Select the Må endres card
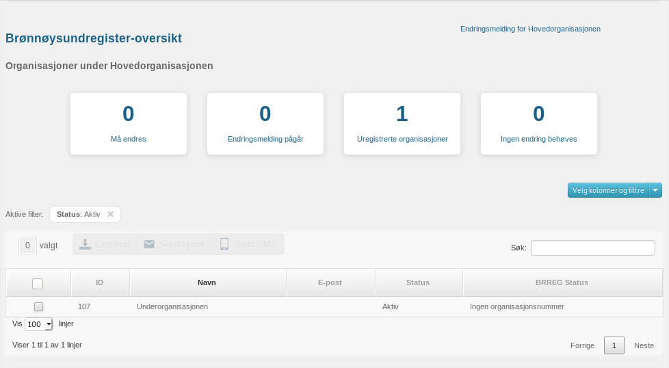Viewport: 669px width, 368px height. [129, 124]
